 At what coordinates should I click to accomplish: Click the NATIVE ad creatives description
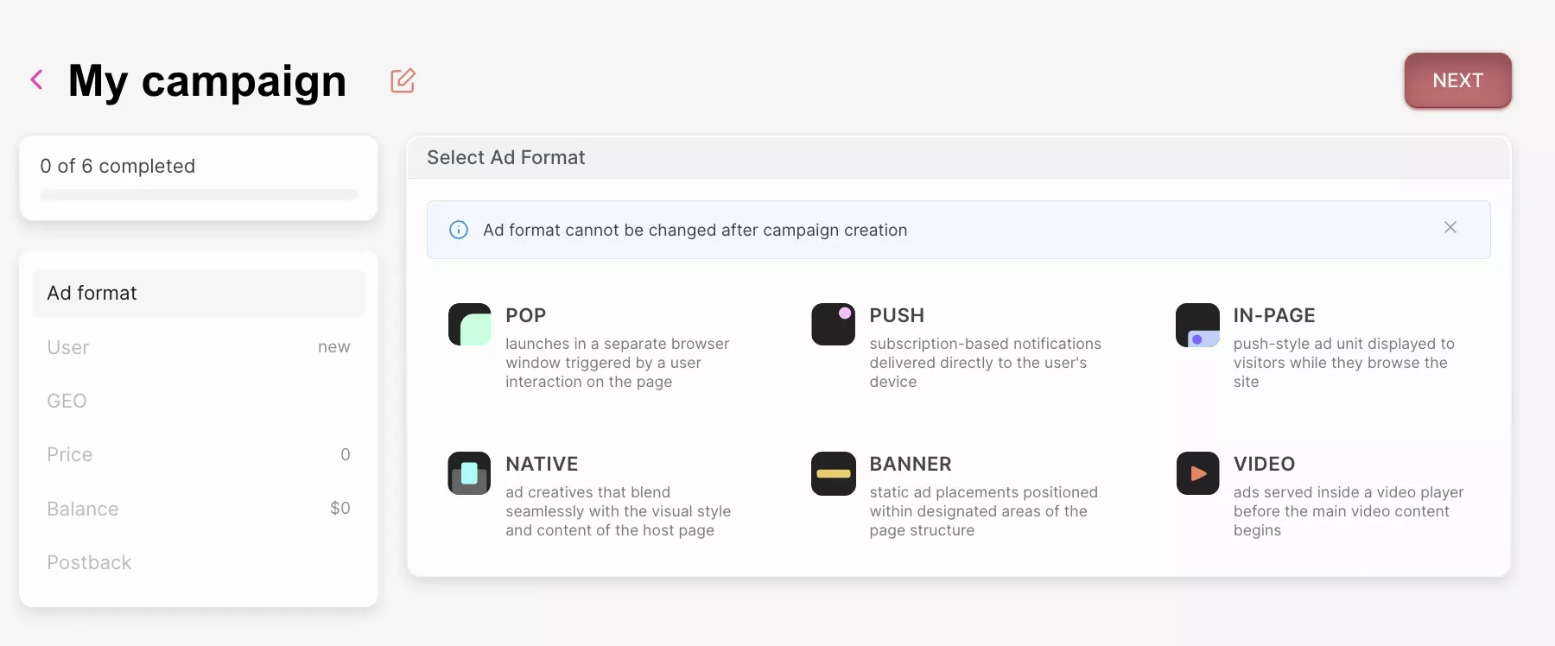[x=619, y=511]
